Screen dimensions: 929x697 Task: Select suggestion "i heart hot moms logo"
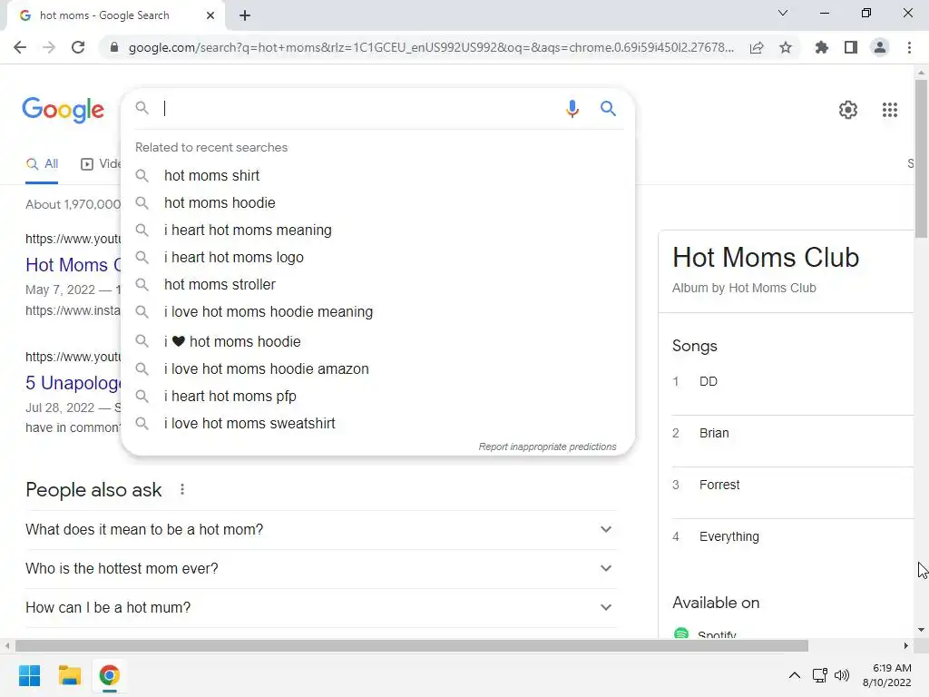(234, 257)
